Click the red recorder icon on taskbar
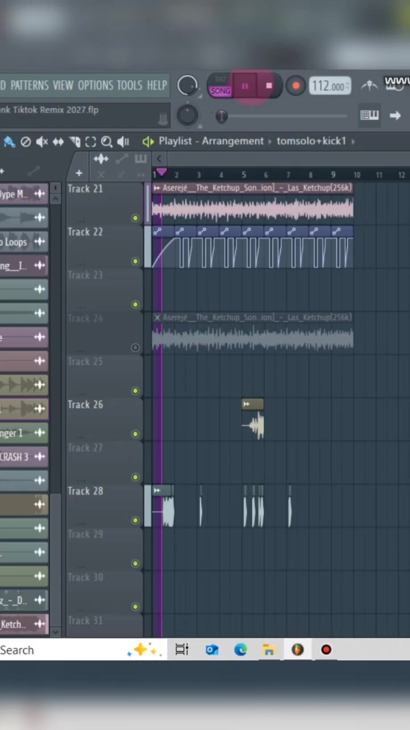 click(x=326, y=650)
